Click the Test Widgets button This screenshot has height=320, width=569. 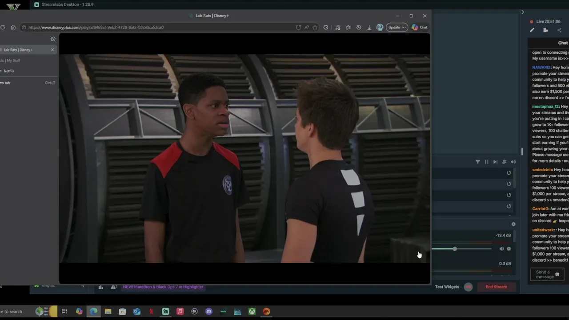[x=447, y=287]
